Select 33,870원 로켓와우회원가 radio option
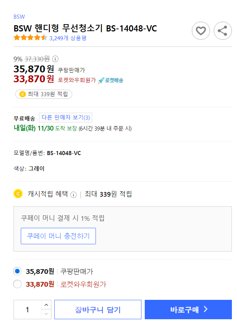The height and width of the screenshot is (328, 237). pyautogui.click(x=17, y=284)
